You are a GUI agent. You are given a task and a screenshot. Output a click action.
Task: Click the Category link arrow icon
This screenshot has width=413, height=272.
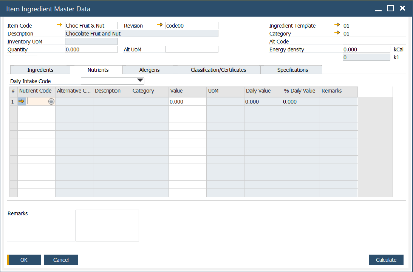337,33
